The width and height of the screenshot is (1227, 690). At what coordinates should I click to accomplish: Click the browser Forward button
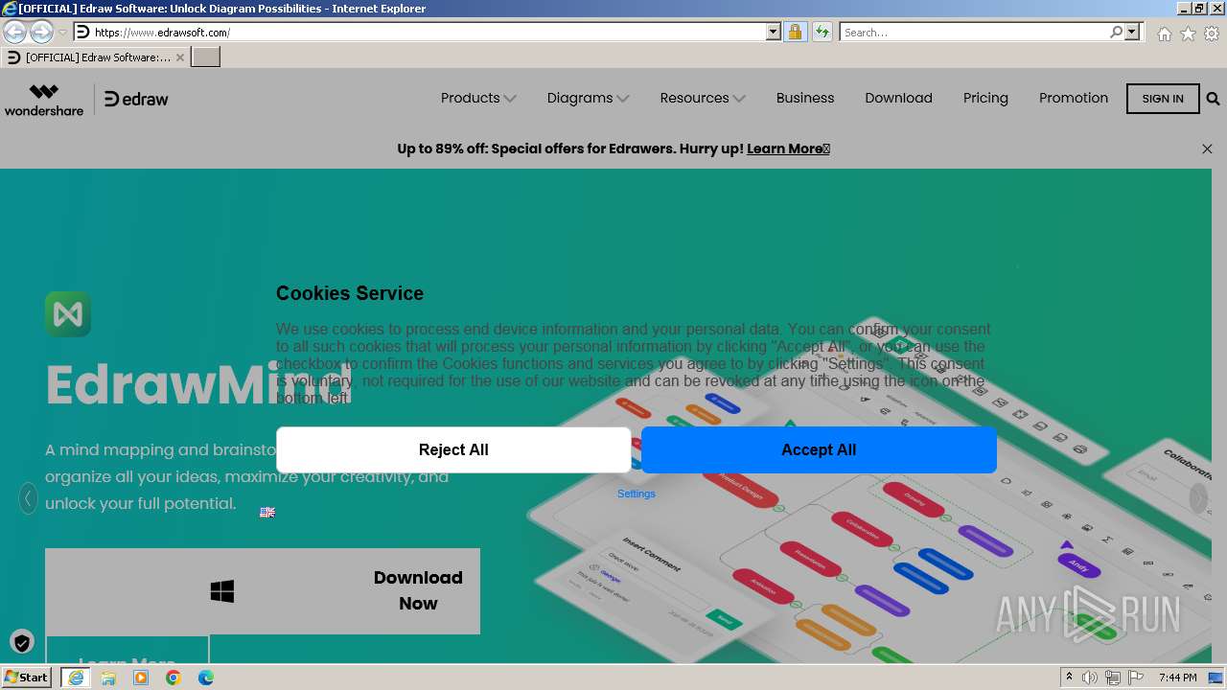tap(41, 32)
